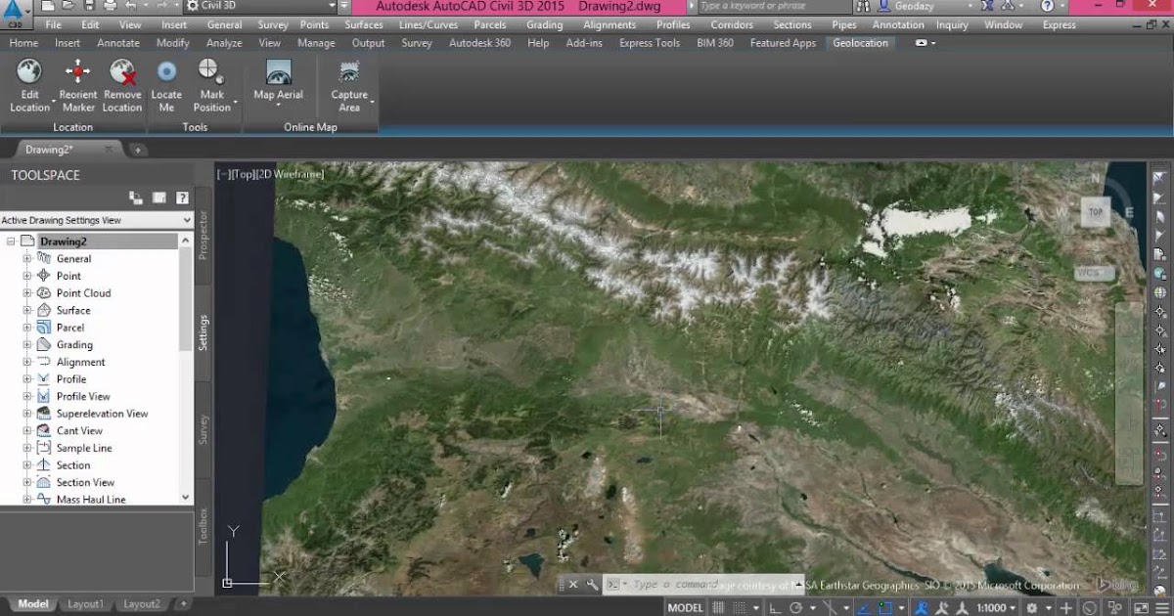Expand the Parcel settings node
Image resolution: width=1174 pixels, height=616 pixels.
(x=27, y=328)
